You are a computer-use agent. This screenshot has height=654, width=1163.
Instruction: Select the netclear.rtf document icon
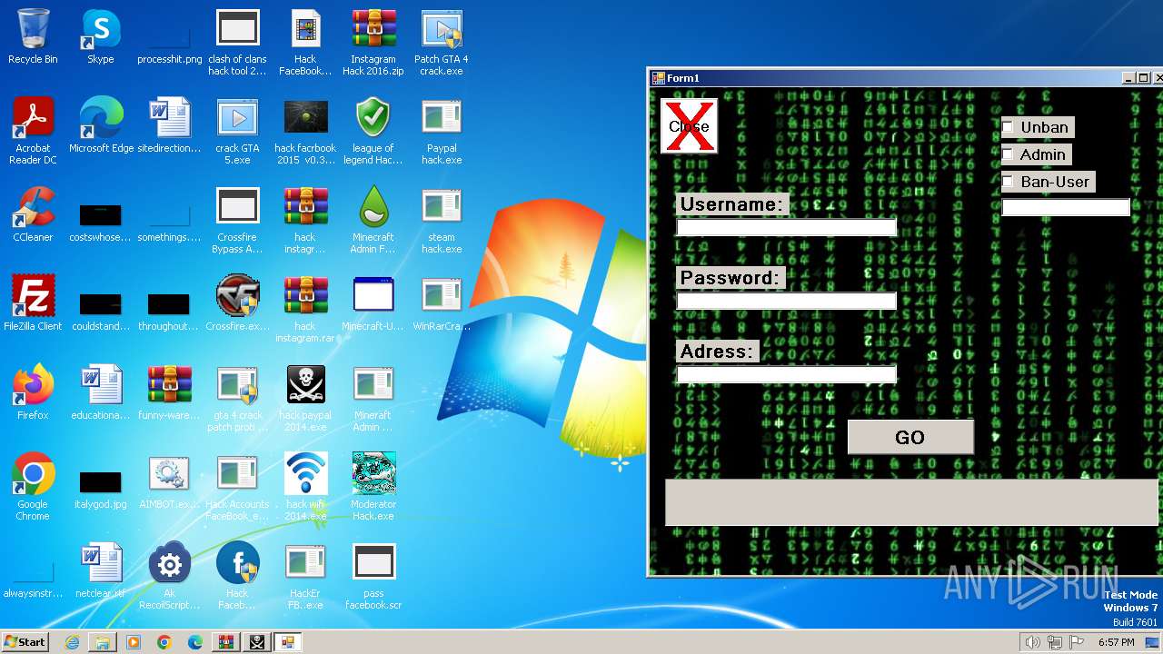coord(101,571)
